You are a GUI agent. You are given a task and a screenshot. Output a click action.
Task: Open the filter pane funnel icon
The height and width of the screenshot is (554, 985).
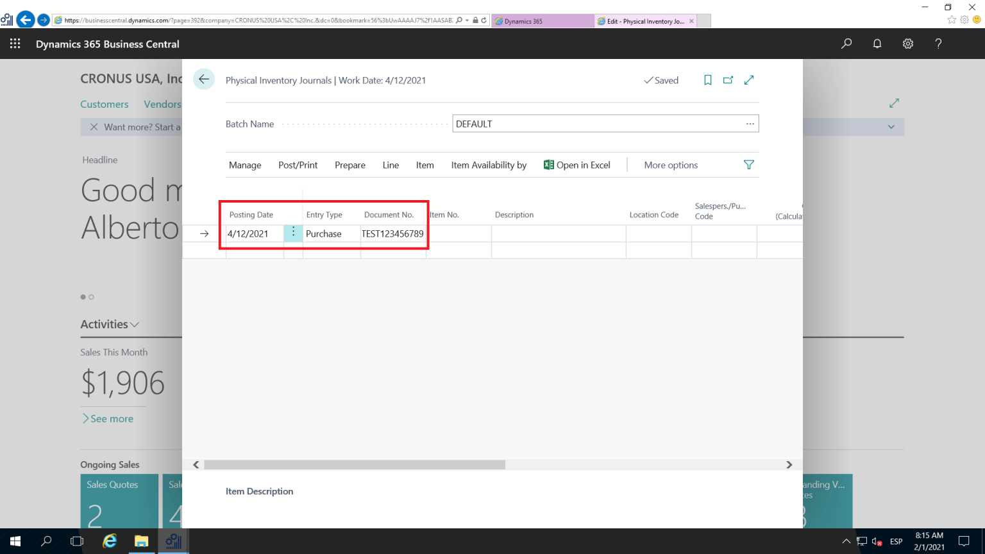pos(748,165)
